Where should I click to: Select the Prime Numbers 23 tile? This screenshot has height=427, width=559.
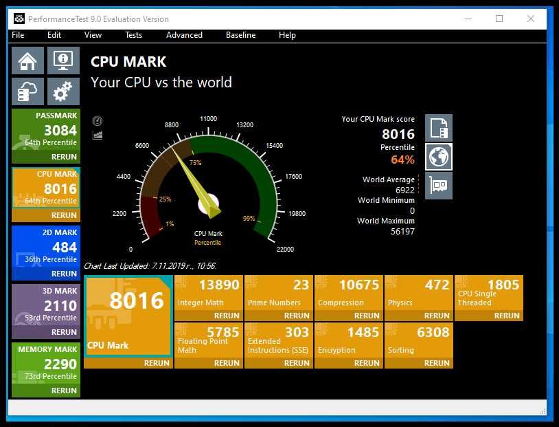(279, 293)
